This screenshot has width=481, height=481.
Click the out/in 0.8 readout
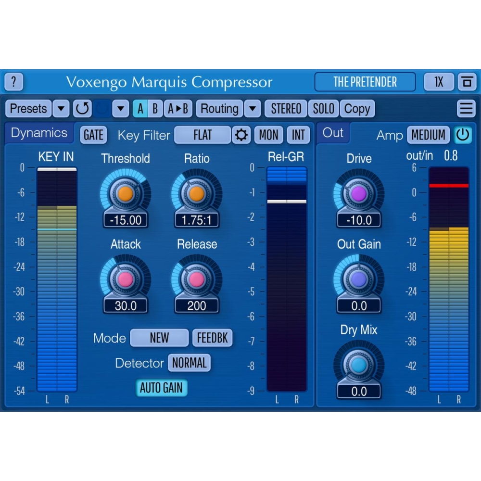pos(432,156)
